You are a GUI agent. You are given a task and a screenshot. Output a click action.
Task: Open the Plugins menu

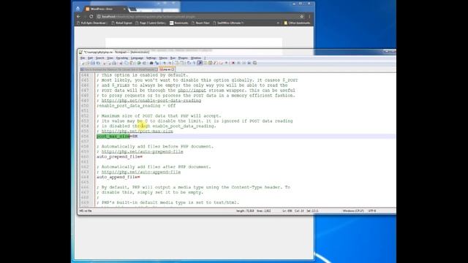[x=183, y=58]
